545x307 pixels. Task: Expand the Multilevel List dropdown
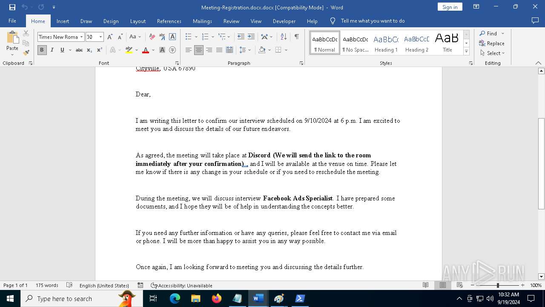coord(229,37)
